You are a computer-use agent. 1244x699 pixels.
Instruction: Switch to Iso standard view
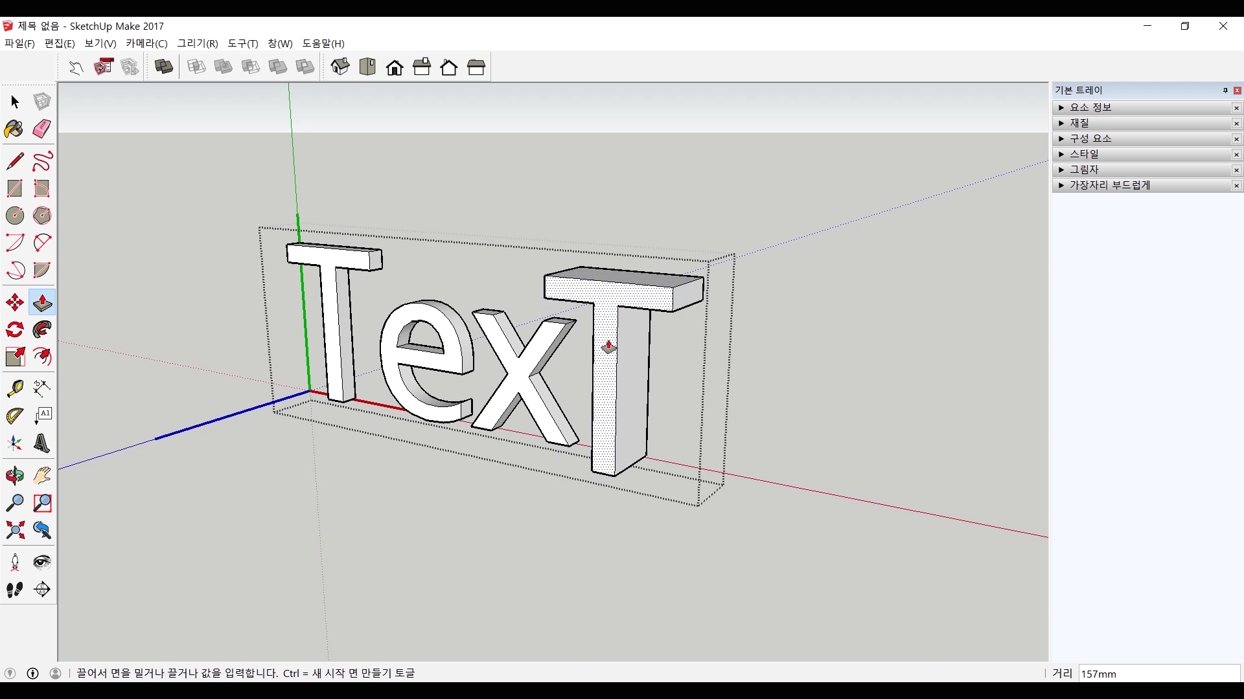coord(340,67)
